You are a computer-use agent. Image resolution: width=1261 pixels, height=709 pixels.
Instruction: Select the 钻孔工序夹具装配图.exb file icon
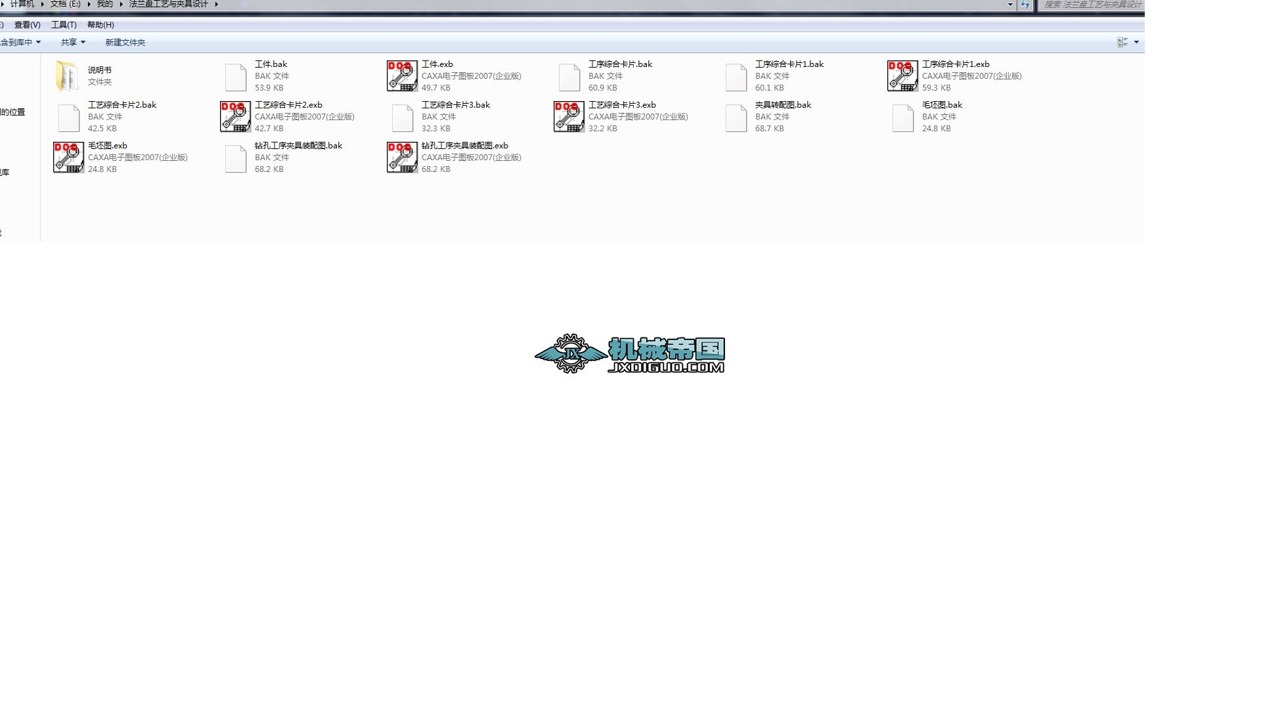click(402, 158)
